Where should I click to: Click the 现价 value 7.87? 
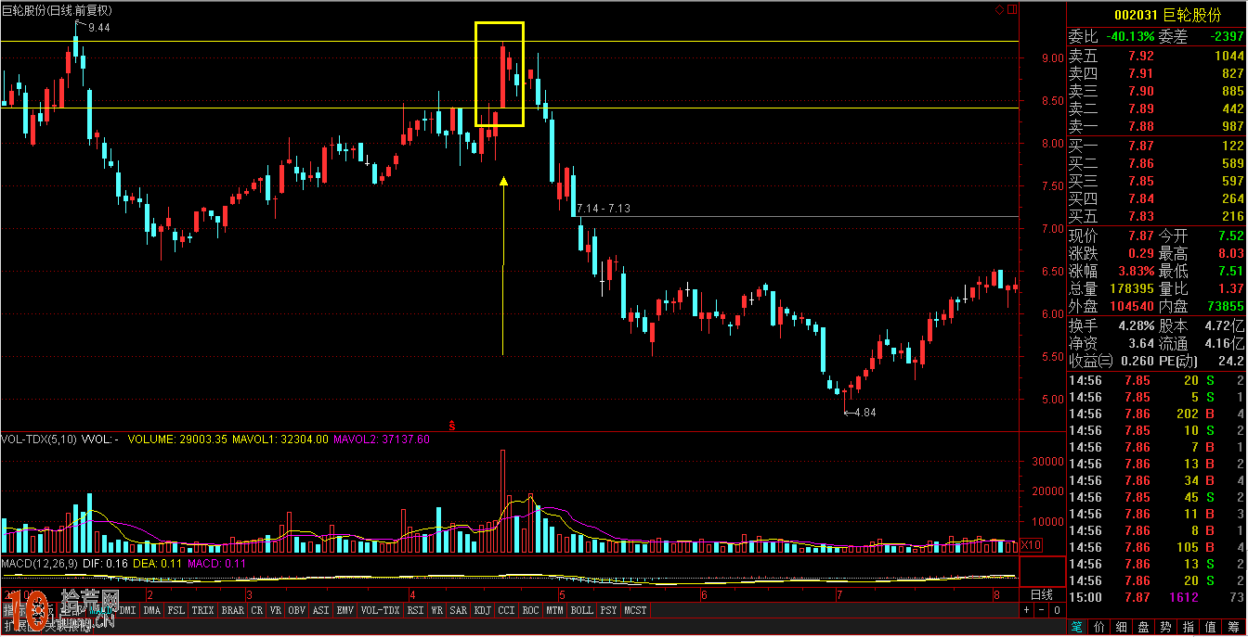(1140, 236)
